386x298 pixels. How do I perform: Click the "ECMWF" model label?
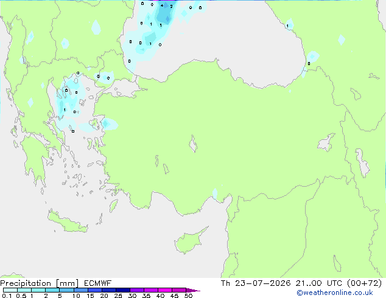tap(98, 283)
